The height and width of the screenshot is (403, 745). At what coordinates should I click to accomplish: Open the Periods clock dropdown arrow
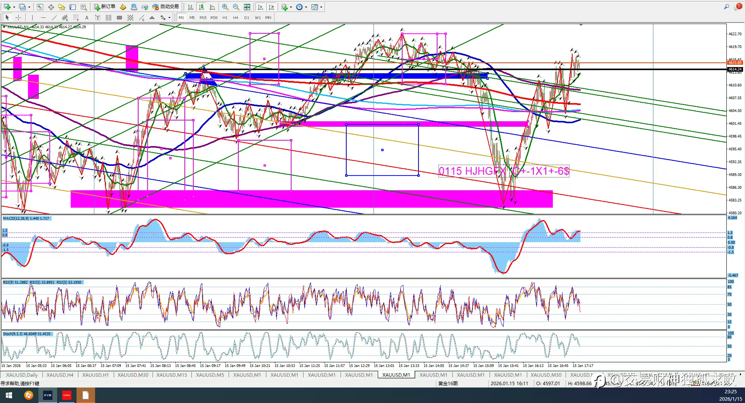306,7
